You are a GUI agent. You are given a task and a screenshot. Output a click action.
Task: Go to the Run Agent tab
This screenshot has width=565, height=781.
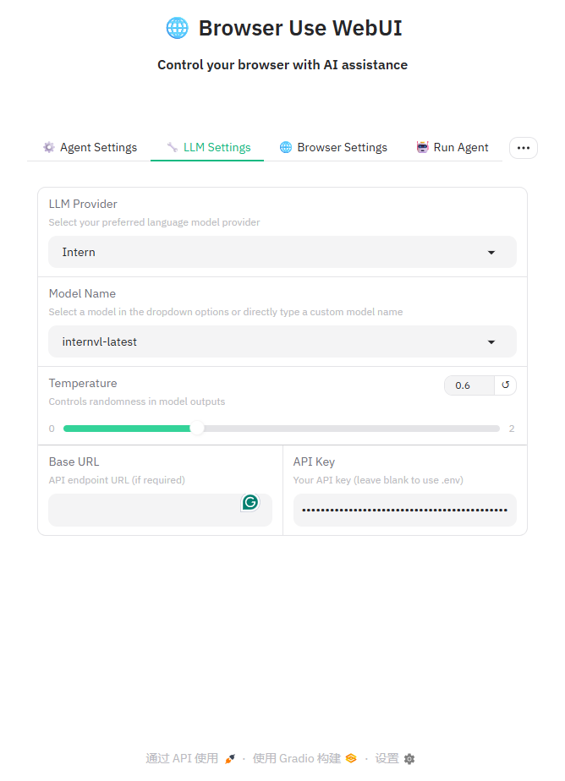click(453, 147)
